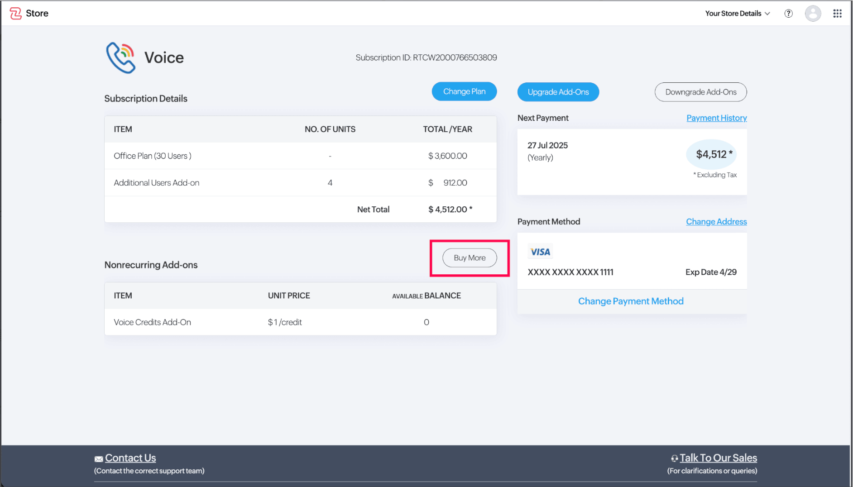Click the Voice phone product icon

121,58
